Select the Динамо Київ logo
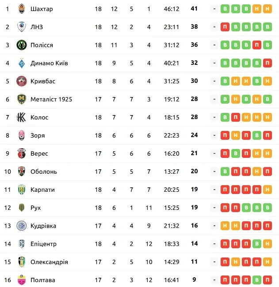Image resolution: width=279 pixels, height=287 pixels. click(21, 63)
